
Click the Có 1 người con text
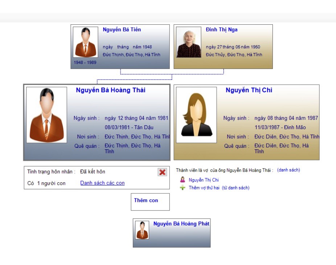click(46, 183)
